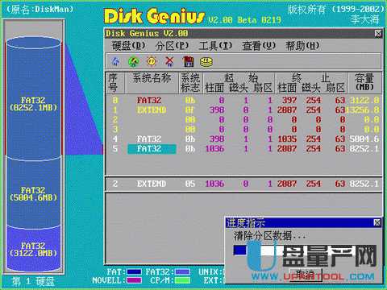Click the 清除分区数据 progress bar

tap(305, 251)
